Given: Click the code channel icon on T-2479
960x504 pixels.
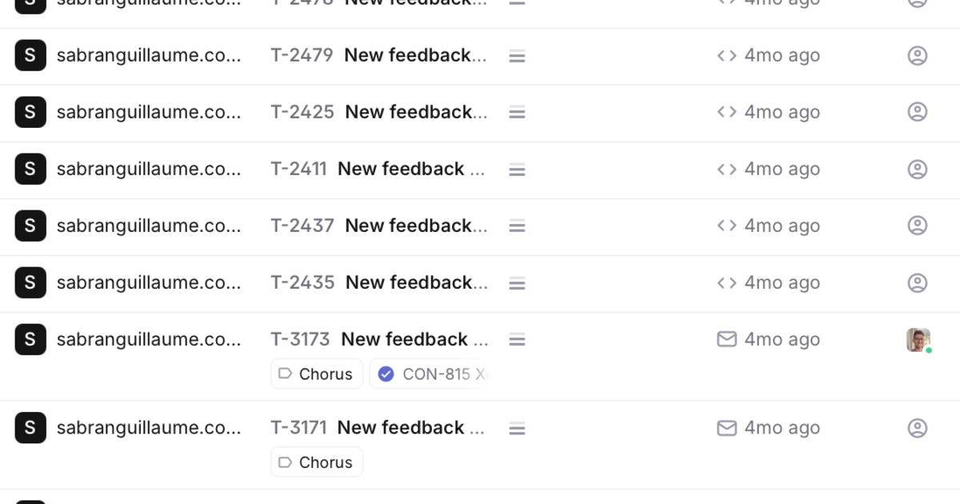Looking at the screenshot, I should click(726, 55).
